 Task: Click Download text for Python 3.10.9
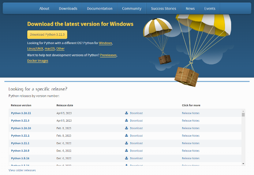click(x=136, y=151)
